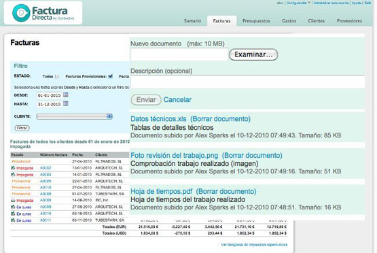Click the mail icon on invoice A0011 row

click(x=13, y=220)
